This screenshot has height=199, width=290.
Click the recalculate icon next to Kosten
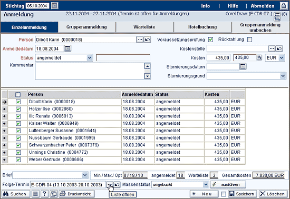click(259, 57)
